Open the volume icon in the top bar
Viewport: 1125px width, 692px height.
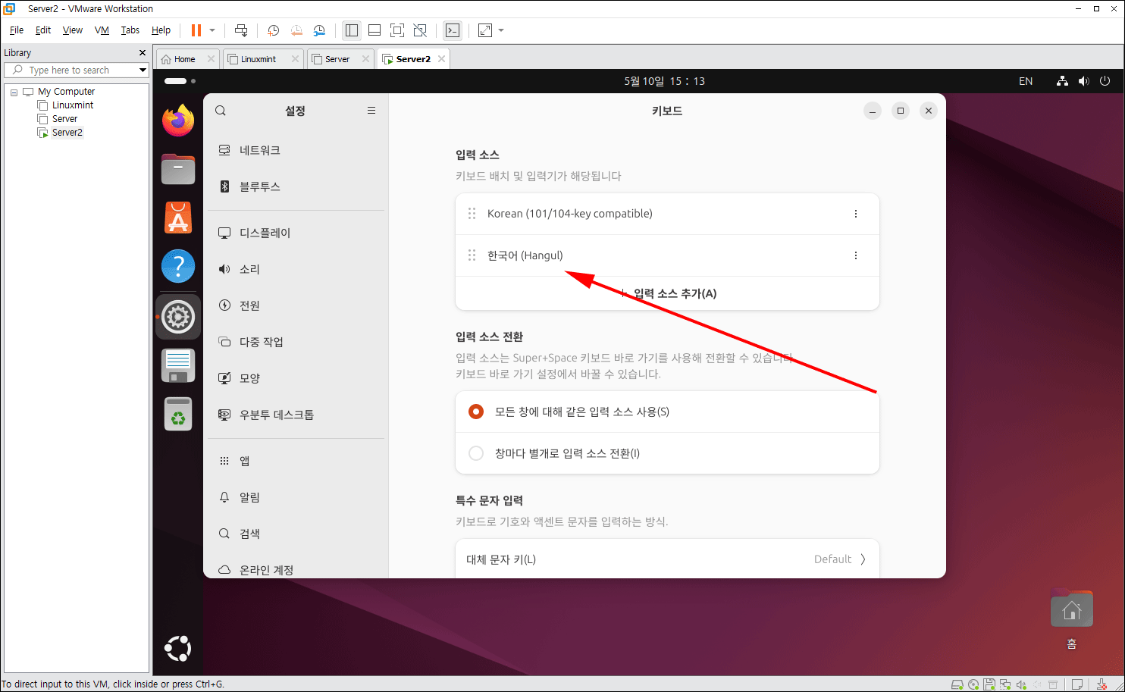[x=1083, y=81]
